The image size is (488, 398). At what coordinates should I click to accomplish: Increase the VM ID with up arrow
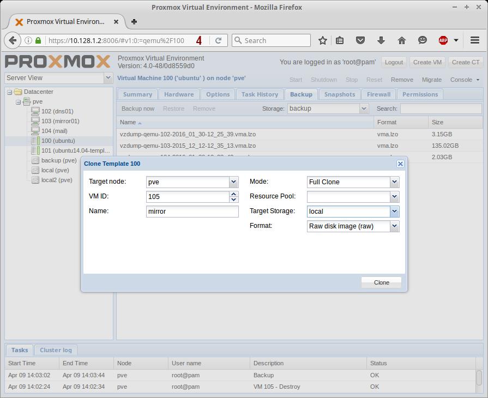(234, 194)
